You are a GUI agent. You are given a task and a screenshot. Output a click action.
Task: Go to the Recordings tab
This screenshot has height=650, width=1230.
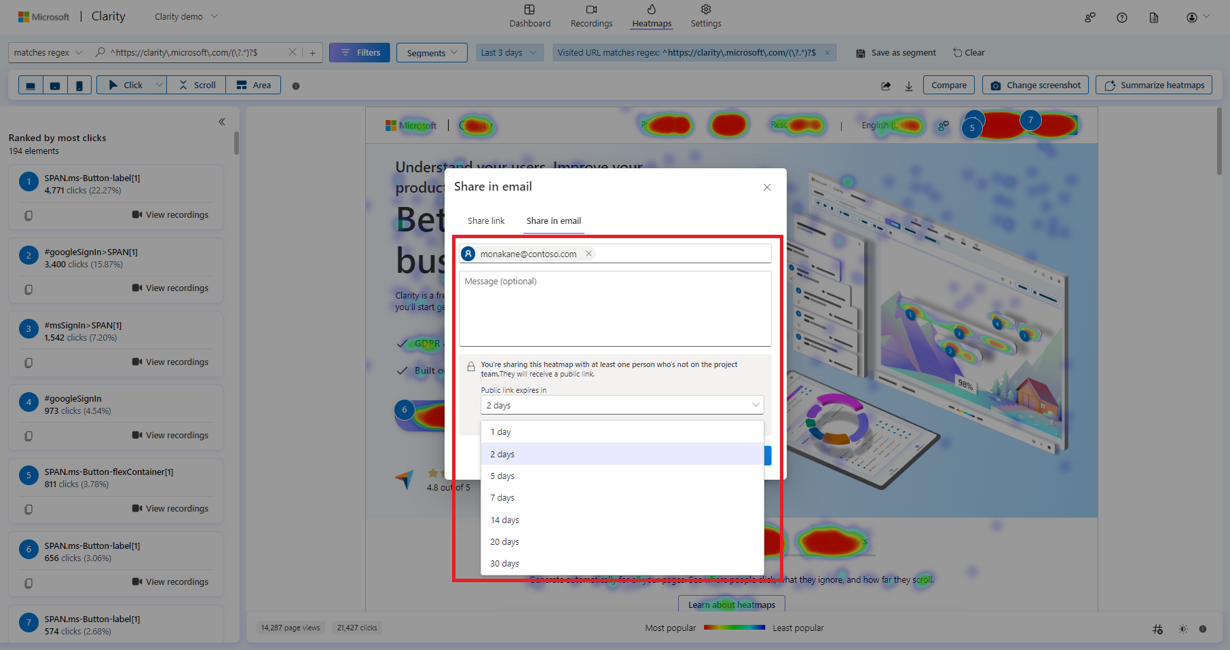591,16
